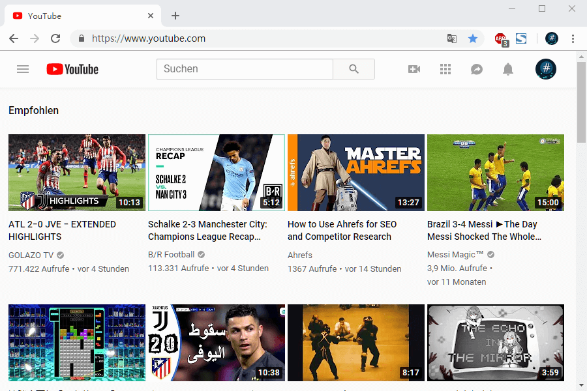Click the 'vor 11 Monaten' upload date
Screen dimensions: 587x391
457,282
